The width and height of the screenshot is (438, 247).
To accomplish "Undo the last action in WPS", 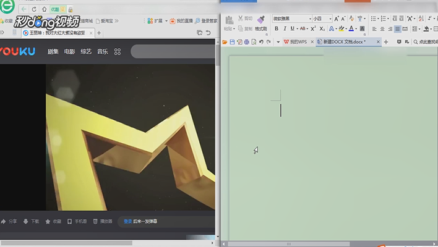I will pos(261,42).
